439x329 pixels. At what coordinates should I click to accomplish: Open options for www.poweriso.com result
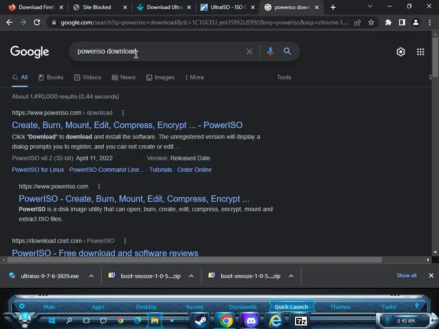pyautogui.click(x=99, y=186)
